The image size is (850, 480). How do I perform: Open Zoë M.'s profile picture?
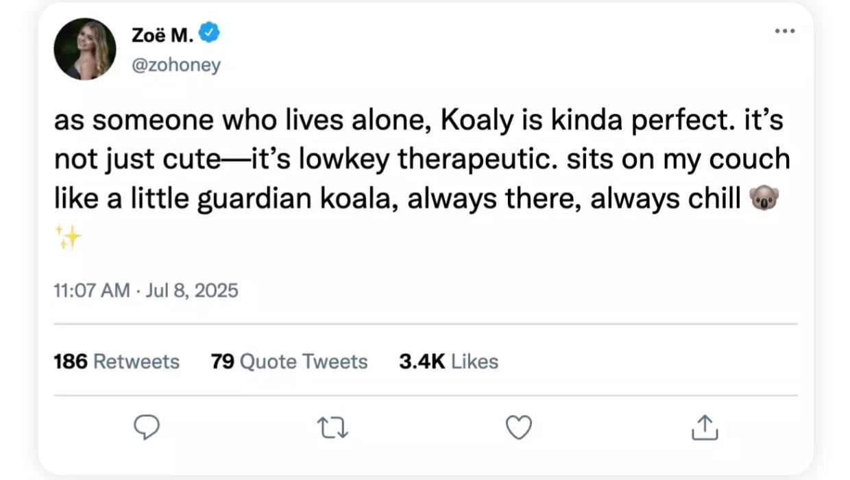(85, 49)
